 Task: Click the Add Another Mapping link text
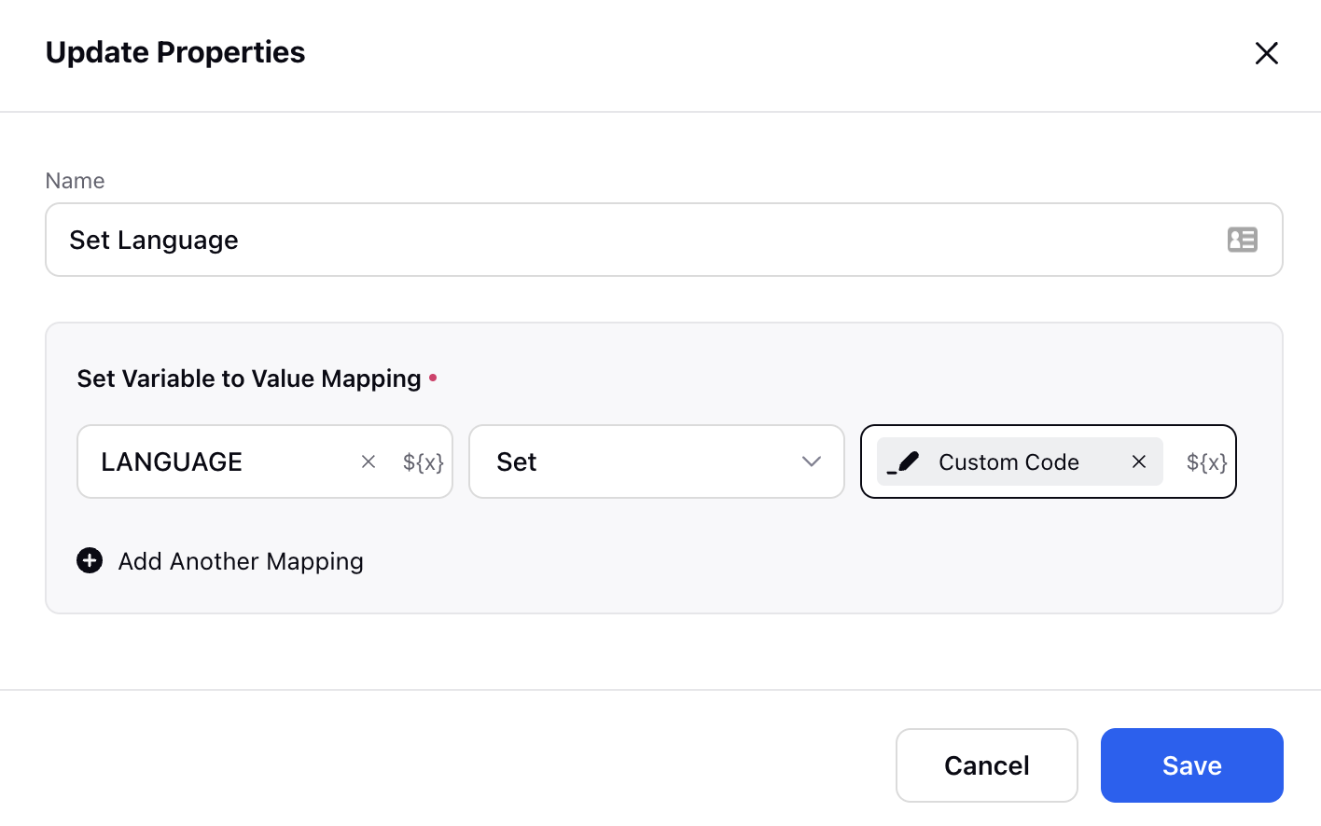(241, 561)
